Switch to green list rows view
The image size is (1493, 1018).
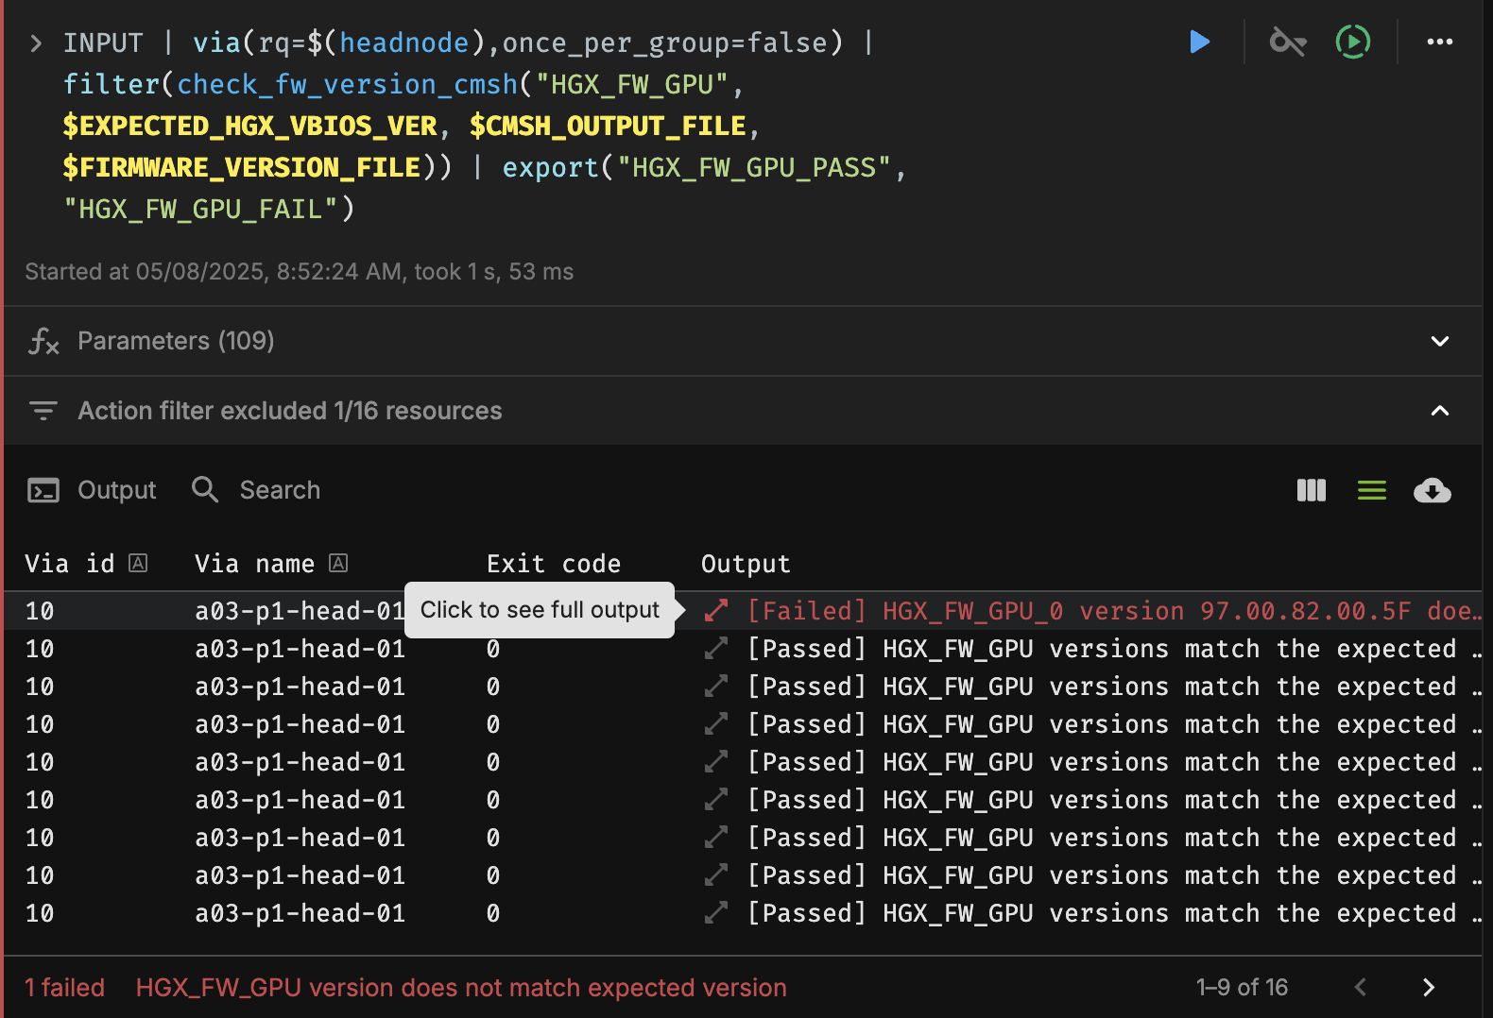1372,490
